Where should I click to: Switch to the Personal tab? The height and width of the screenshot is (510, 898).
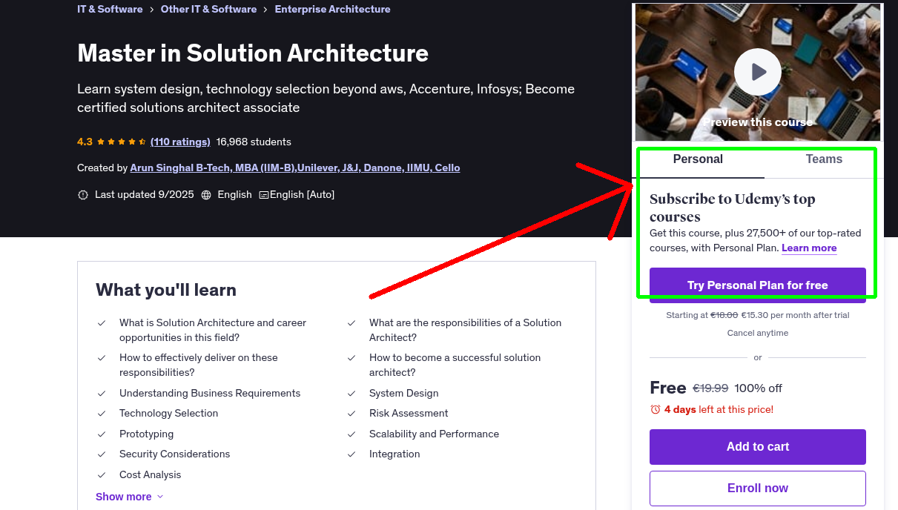(698, 159)
